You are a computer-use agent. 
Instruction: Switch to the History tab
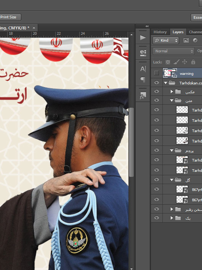(160, 32)
